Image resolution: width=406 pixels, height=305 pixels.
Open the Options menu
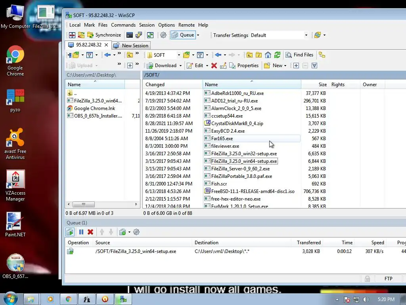(167, 25)
